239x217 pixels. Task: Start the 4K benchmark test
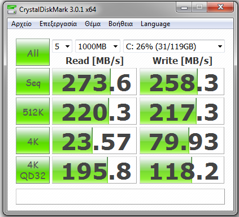[x=33, y=141]
